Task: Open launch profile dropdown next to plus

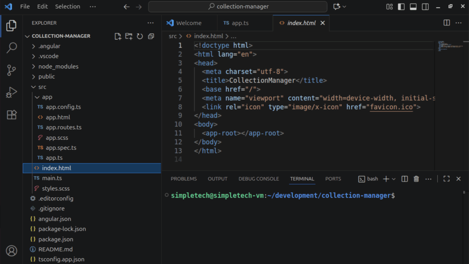Action: pyautogui.click(x=393, y=179)
